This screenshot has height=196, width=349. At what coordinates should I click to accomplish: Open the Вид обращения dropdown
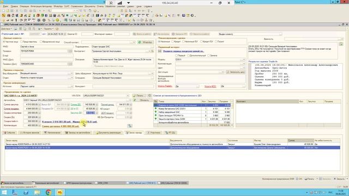[x=71, y=73]
